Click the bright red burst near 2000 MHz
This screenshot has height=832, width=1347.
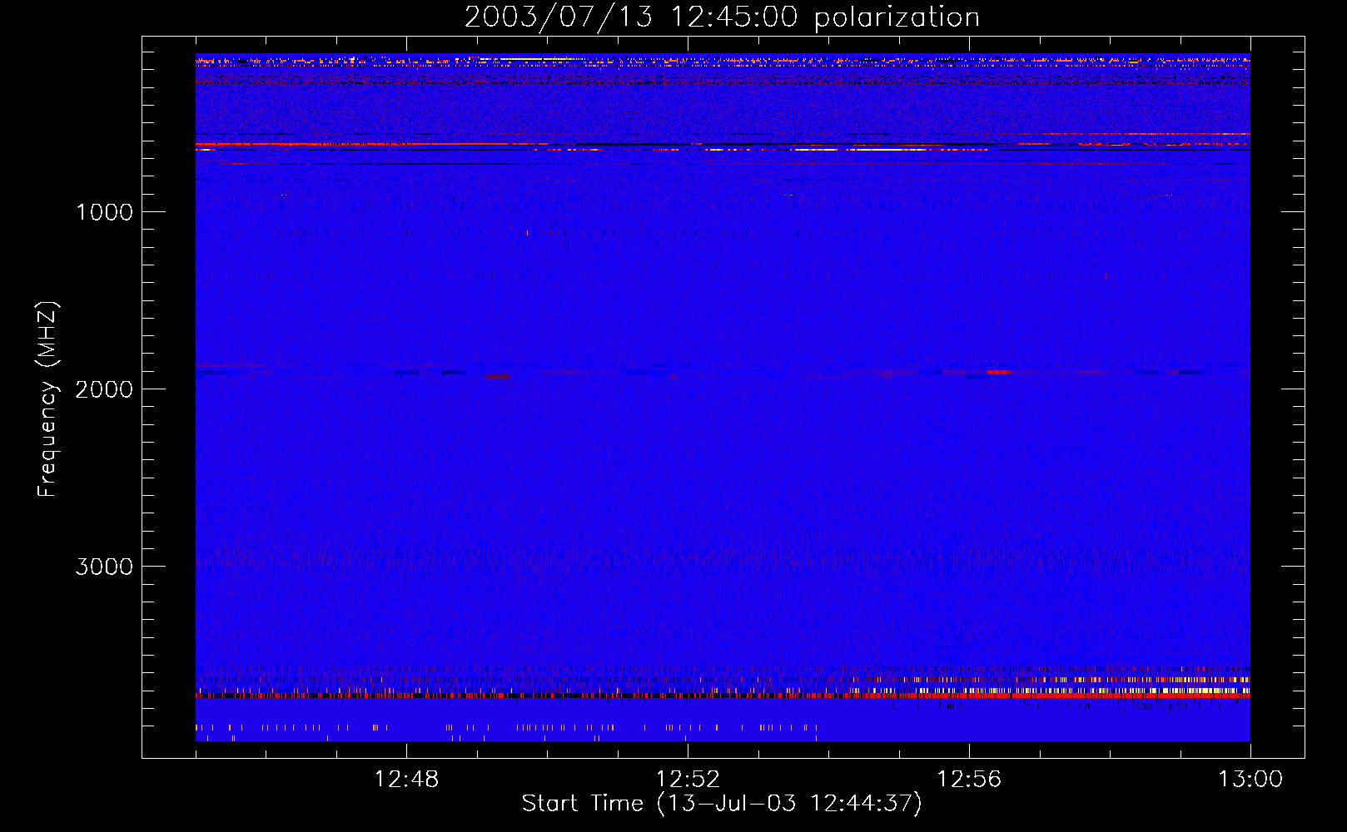999,372
